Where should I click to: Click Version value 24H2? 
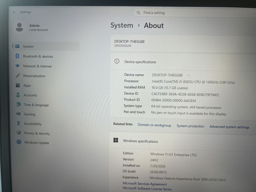154,160
